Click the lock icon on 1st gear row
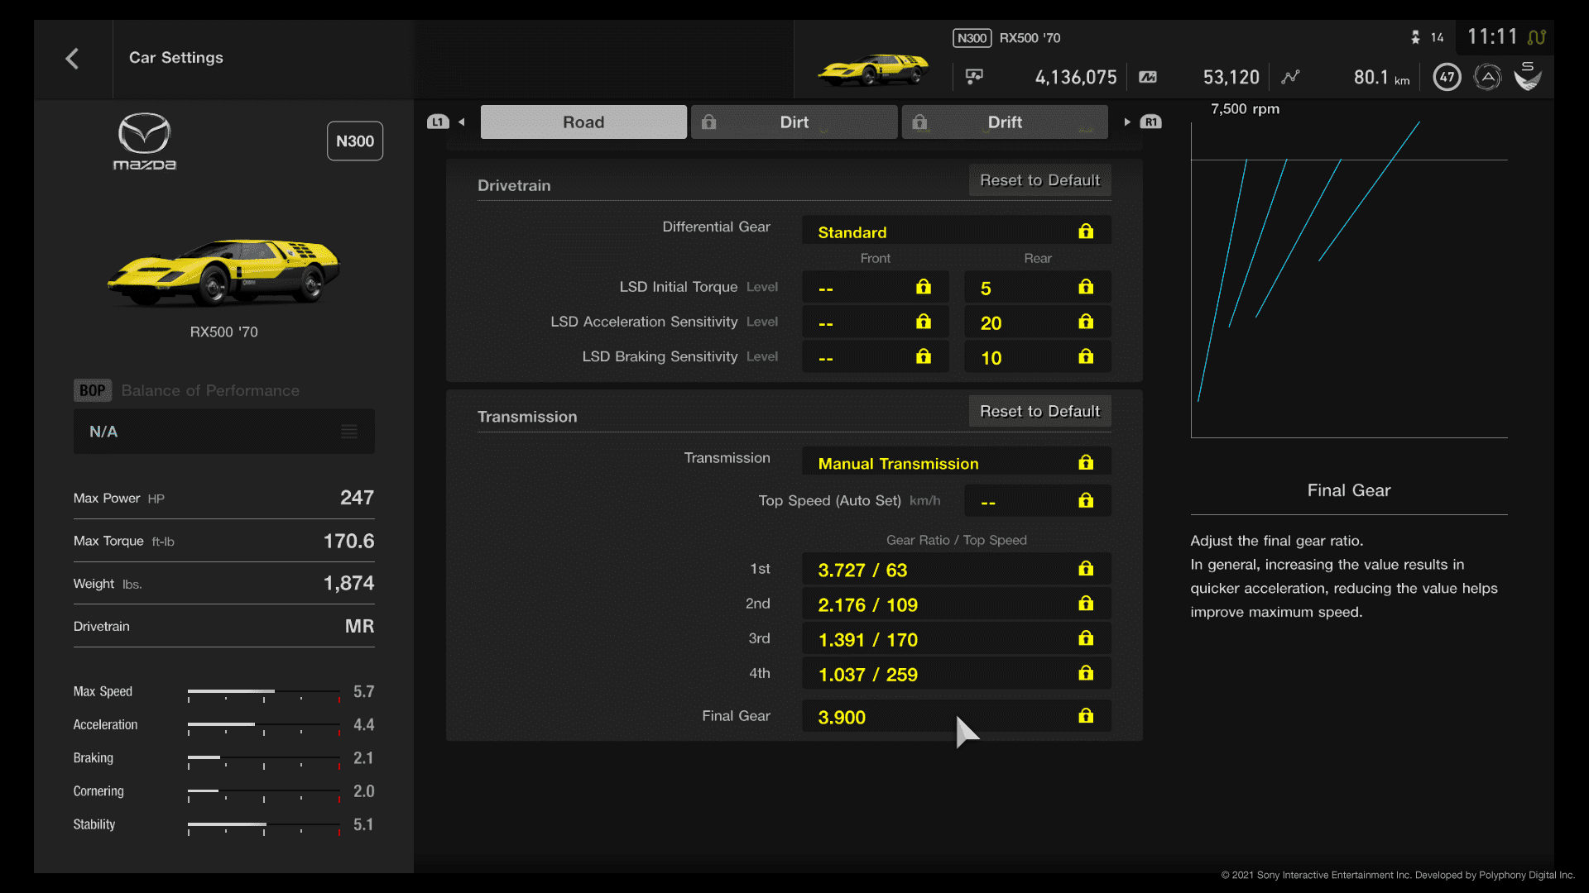Screen dimensions: 1589x893 coord(1086,569)
